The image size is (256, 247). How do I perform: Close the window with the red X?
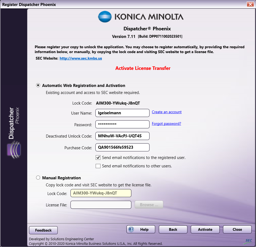click(x=250, y=4)
